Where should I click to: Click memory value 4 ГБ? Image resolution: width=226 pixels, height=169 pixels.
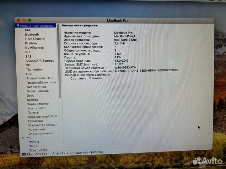click(x=117, y=57)
